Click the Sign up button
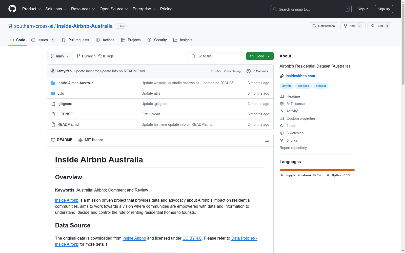Screen dimensions: 405x253 [384, 9]
